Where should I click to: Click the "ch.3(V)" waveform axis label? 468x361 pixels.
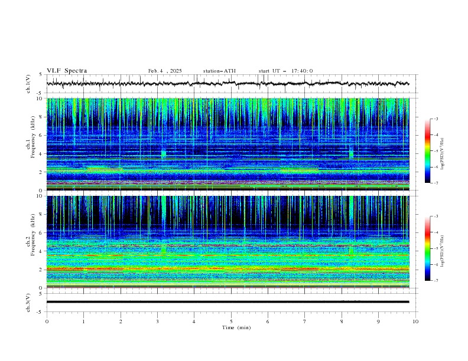28,303
